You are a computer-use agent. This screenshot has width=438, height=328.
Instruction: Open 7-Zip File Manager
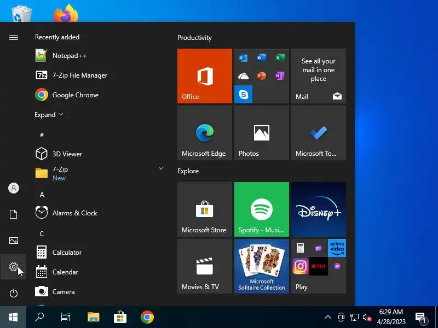pos(71,75)
